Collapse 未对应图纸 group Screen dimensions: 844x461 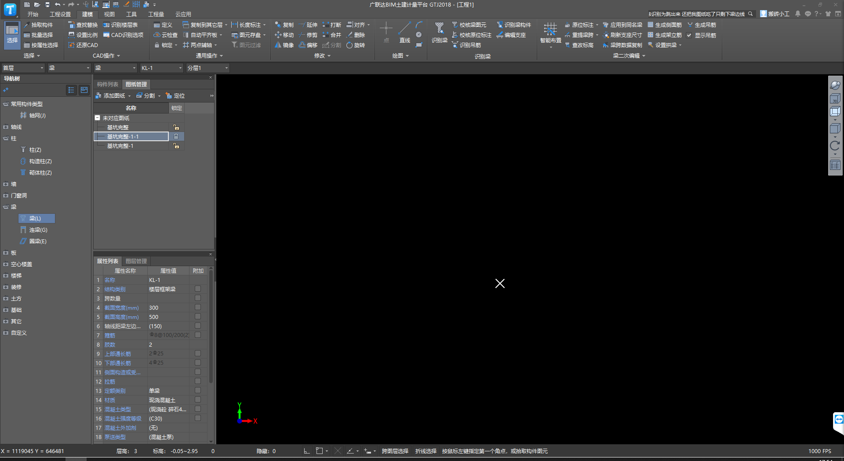coord(98,118)
